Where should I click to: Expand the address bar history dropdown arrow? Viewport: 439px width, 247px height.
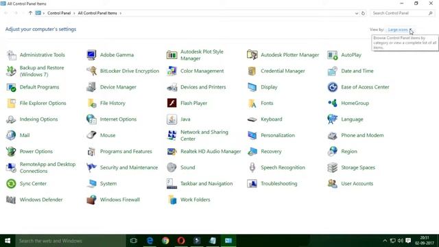(x=357, y=13)
